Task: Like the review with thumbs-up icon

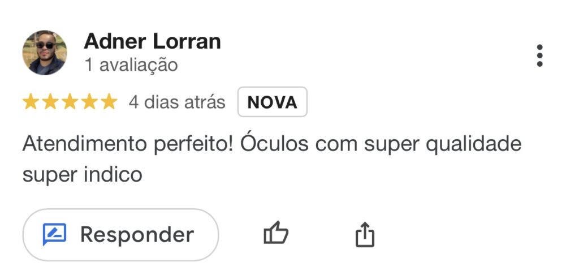Action: (276, 233)
